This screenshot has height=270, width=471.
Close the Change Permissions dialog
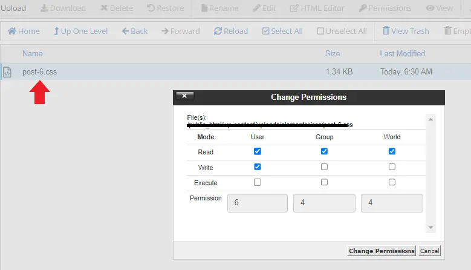[184, 96]
